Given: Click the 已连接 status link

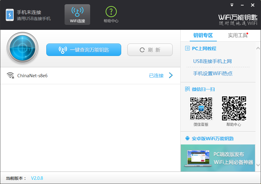Looking at the screenshot, I should [x=156, y=76].
